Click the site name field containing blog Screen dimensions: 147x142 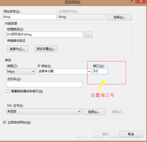pos(30,17)
